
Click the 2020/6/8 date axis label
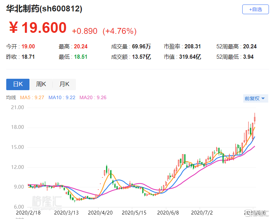click(x=168, y=213)
